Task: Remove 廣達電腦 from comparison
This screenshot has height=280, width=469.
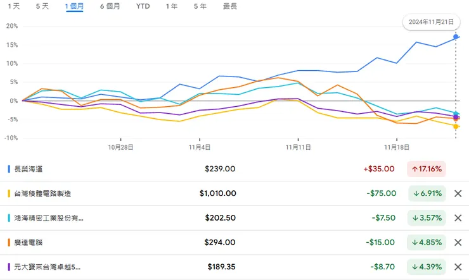Action: point(458,242)
